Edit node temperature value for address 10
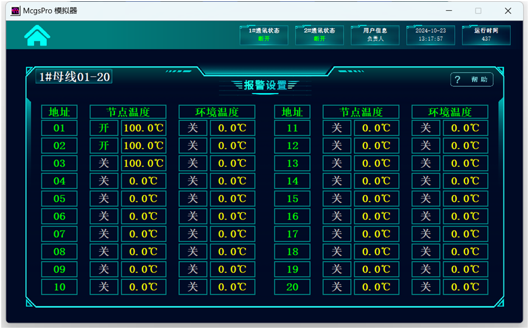Image resolution: width=529 pixels, height=329 pixels. coord(144,287)
